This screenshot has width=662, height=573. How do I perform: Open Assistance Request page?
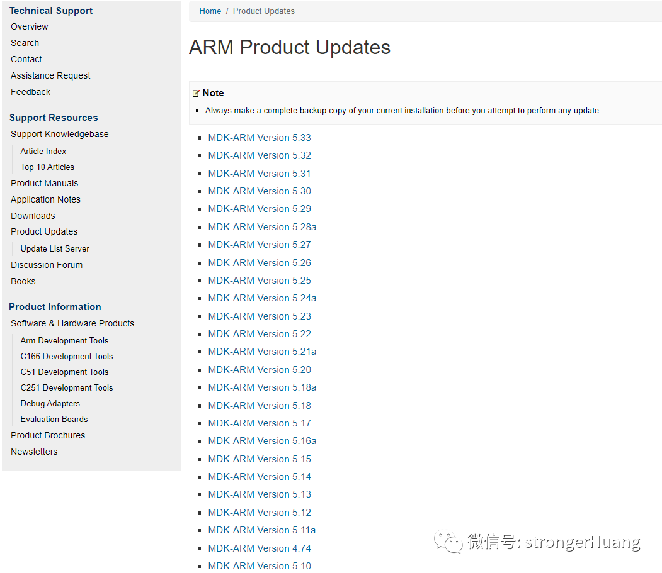50,75
